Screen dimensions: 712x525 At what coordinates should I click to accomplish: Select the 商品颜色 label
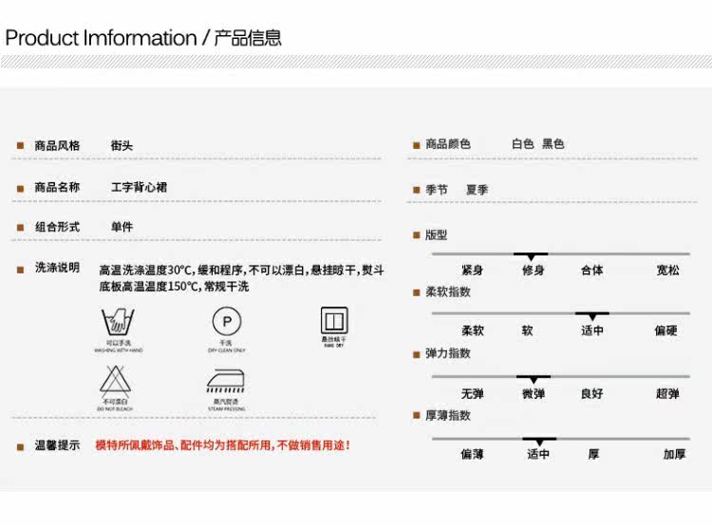(448, 144)
